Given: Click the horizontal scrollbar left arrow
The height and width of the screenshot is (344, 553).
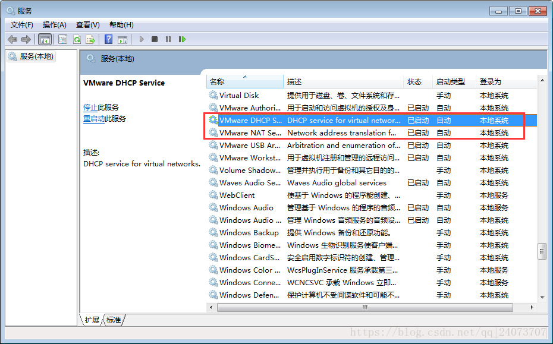Looking at the screenshot, I should (211, 307).
